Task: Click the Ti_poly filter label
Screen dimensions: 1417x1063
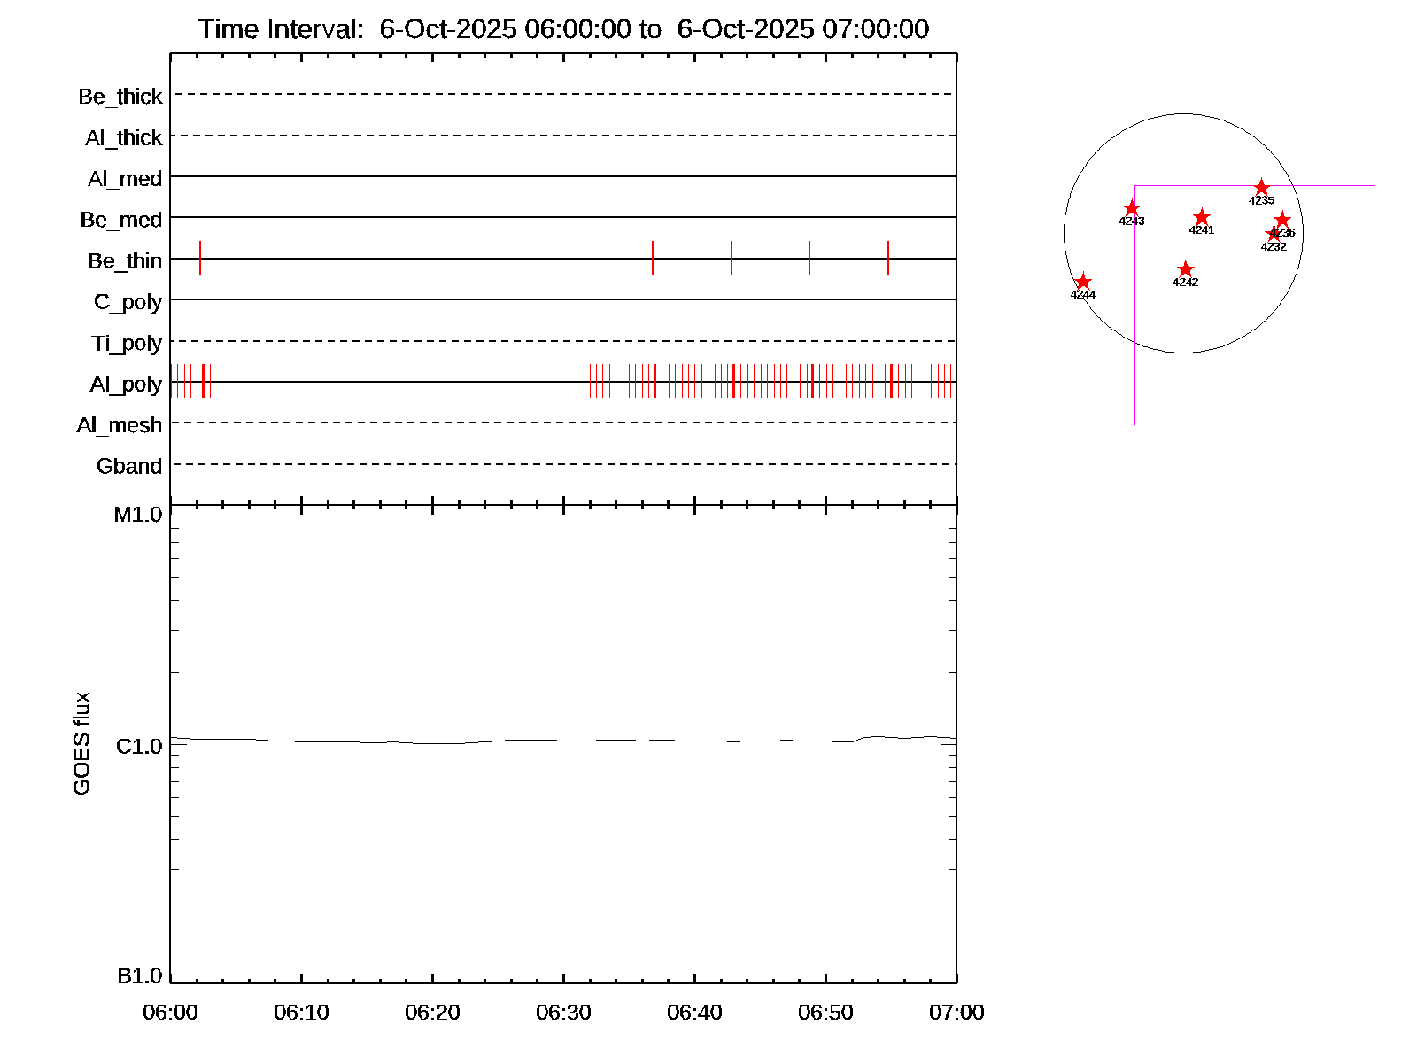Action: click(127, 343)
